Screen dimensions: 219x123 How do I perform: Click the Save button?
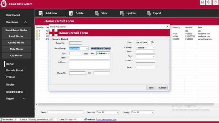[x=151, y=88]
